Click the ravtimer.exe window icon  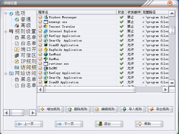(x=46, y=64)
